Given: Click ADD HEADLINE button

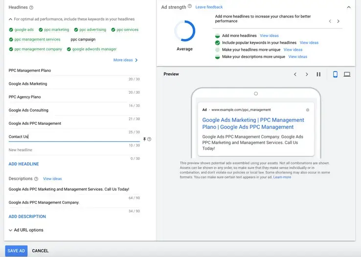Looking at the screenshot, I should click(x=23, y=164).
